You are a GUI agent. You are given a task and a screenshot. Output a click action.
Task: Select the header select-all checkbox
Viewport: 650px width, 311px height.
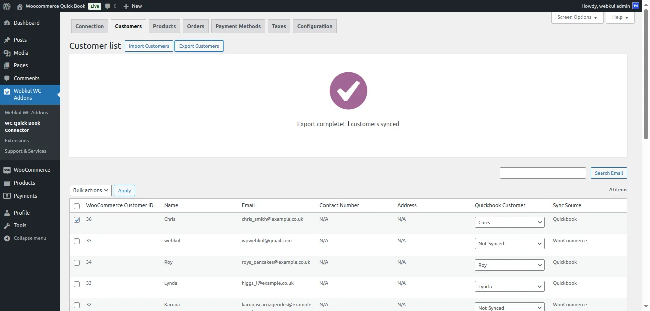77,206
